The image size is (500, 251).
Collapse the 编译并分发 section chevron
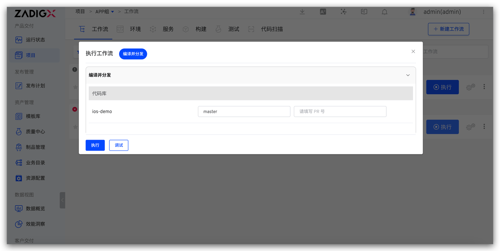coord(408,75)
